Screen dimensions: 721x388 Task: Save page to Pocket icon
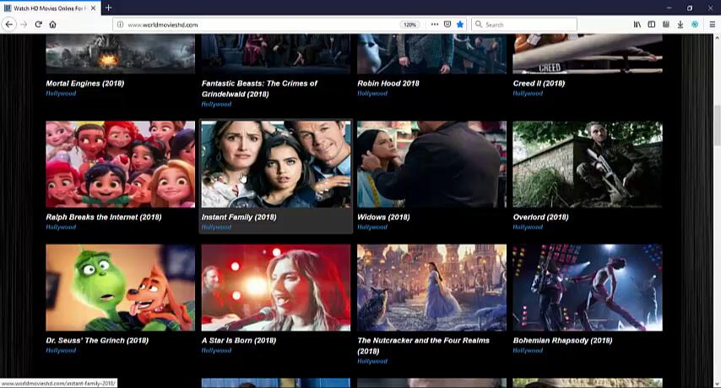pyautogui.click(x=447, y=24)
